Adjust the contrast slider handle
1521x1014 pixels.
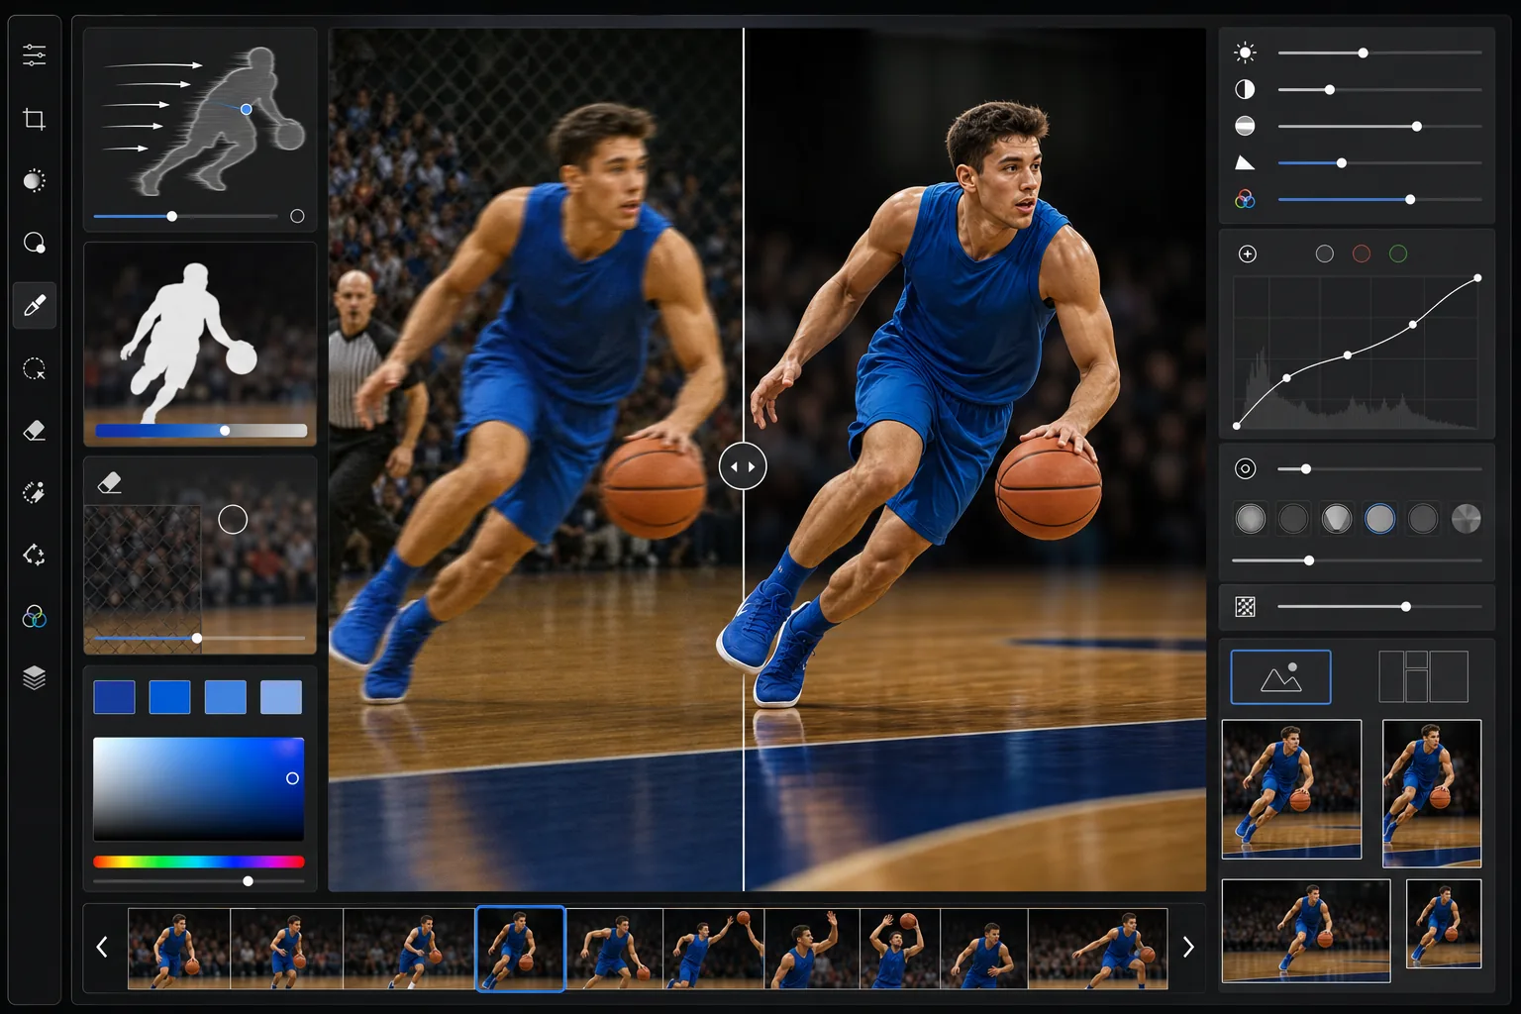1330,90
